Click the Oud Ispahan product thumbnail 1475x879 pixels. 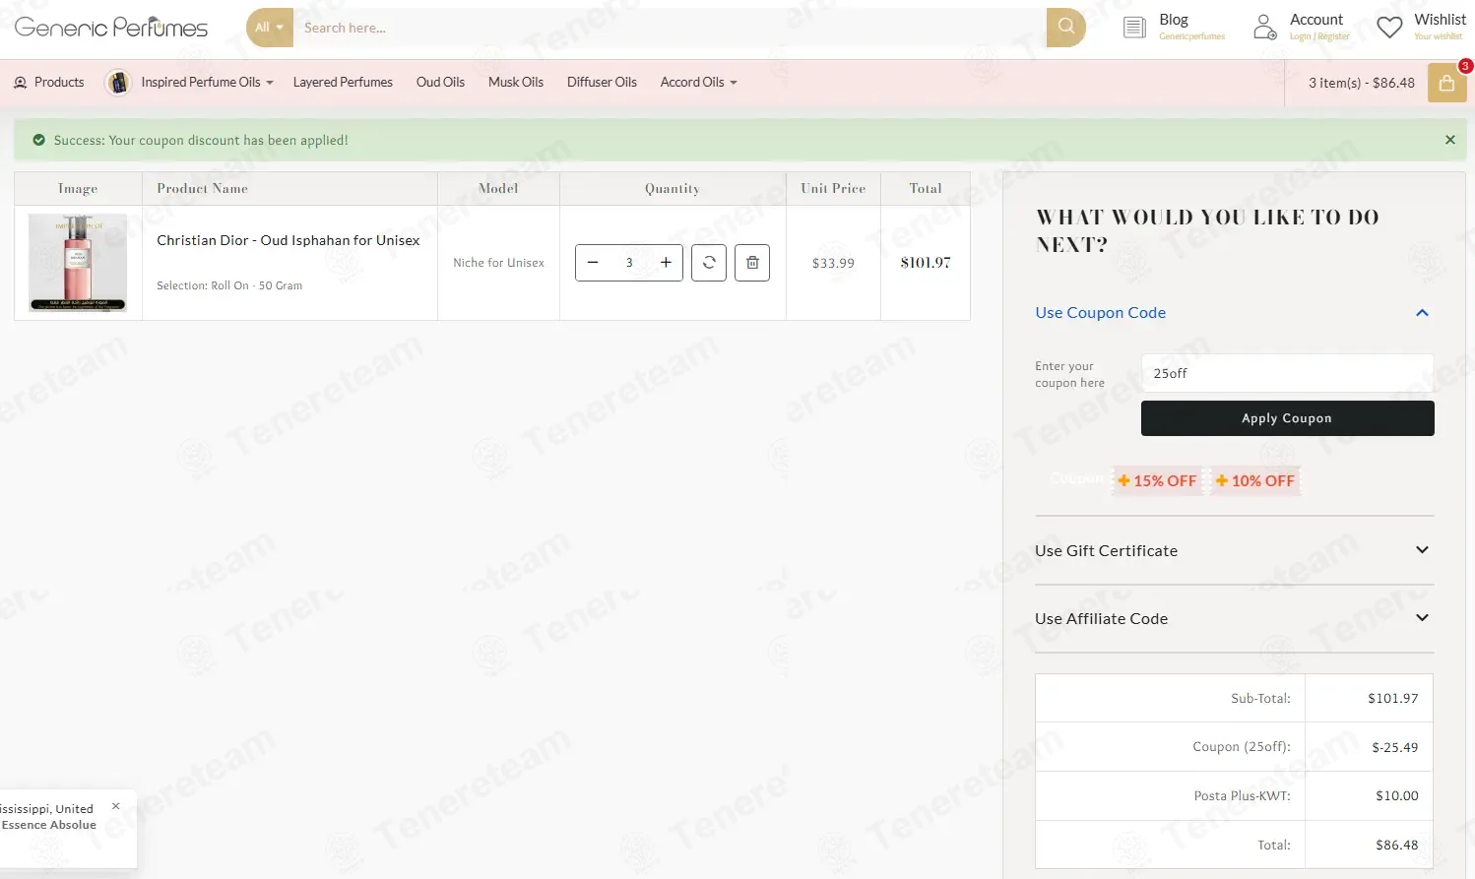[x=78, y=263]
